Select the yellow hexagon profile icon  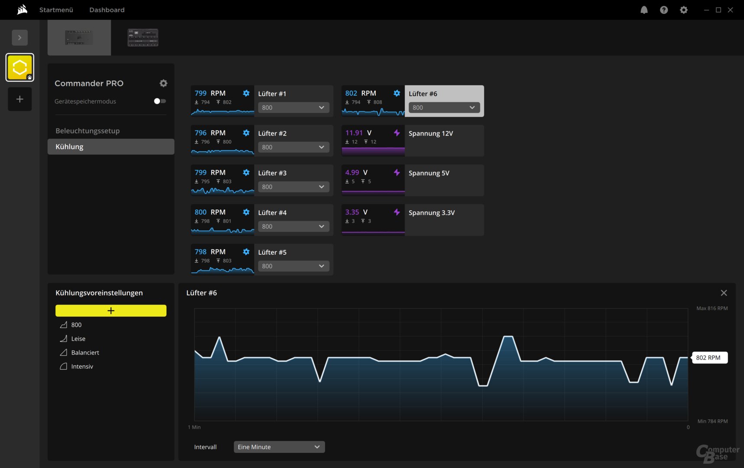[x=19, y=67]
